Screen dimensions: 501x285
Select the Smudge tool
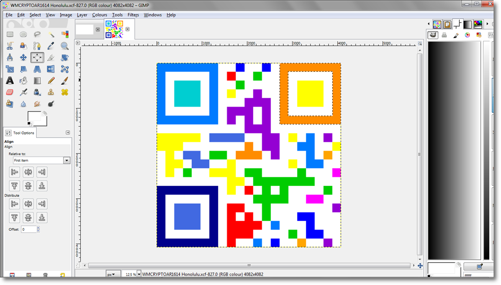37,104
